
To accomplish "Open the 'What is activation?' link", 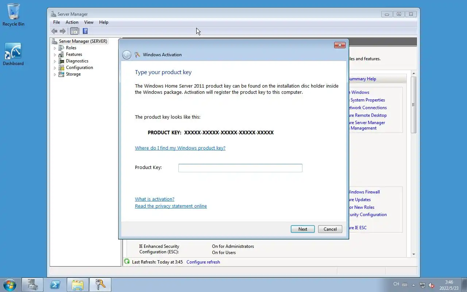I will point(155,199).
